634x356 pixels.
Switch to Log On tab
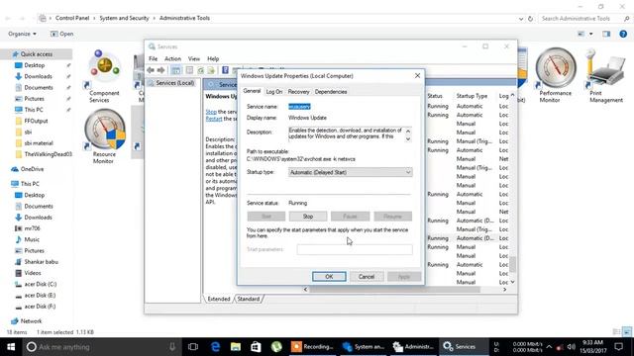tap(273, 92)
